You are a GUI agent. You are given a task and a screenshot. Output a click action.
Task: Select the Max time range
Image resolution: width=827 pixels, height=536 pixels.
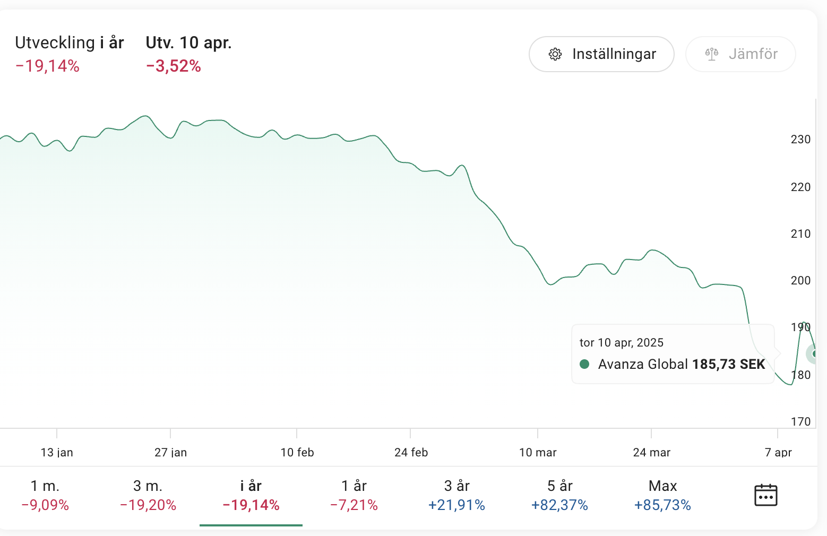662,495
